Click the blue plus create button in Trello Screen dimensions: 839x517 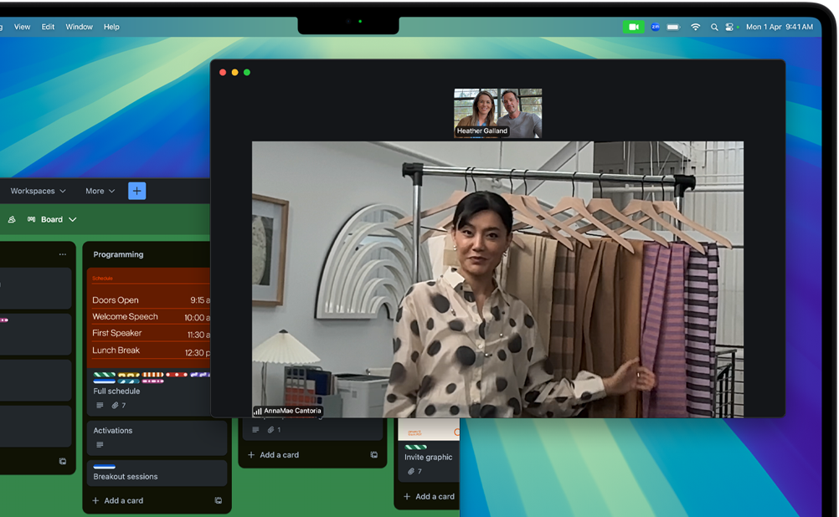click(x=137, y=191)
